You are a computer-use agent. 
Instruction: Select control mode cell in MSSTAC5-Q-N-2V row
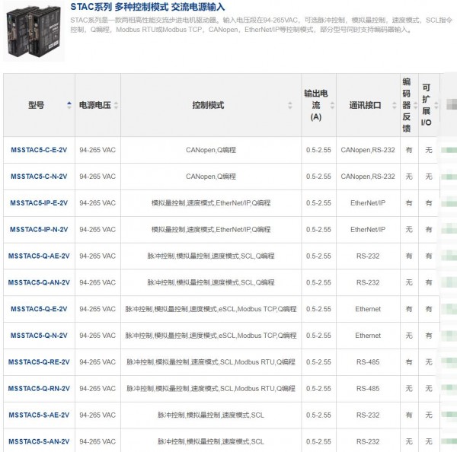pos(211,336)
